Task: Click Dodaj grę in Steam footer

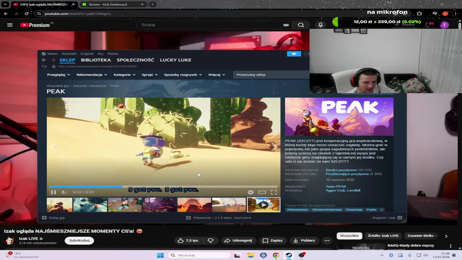Action: coord(53,218)
